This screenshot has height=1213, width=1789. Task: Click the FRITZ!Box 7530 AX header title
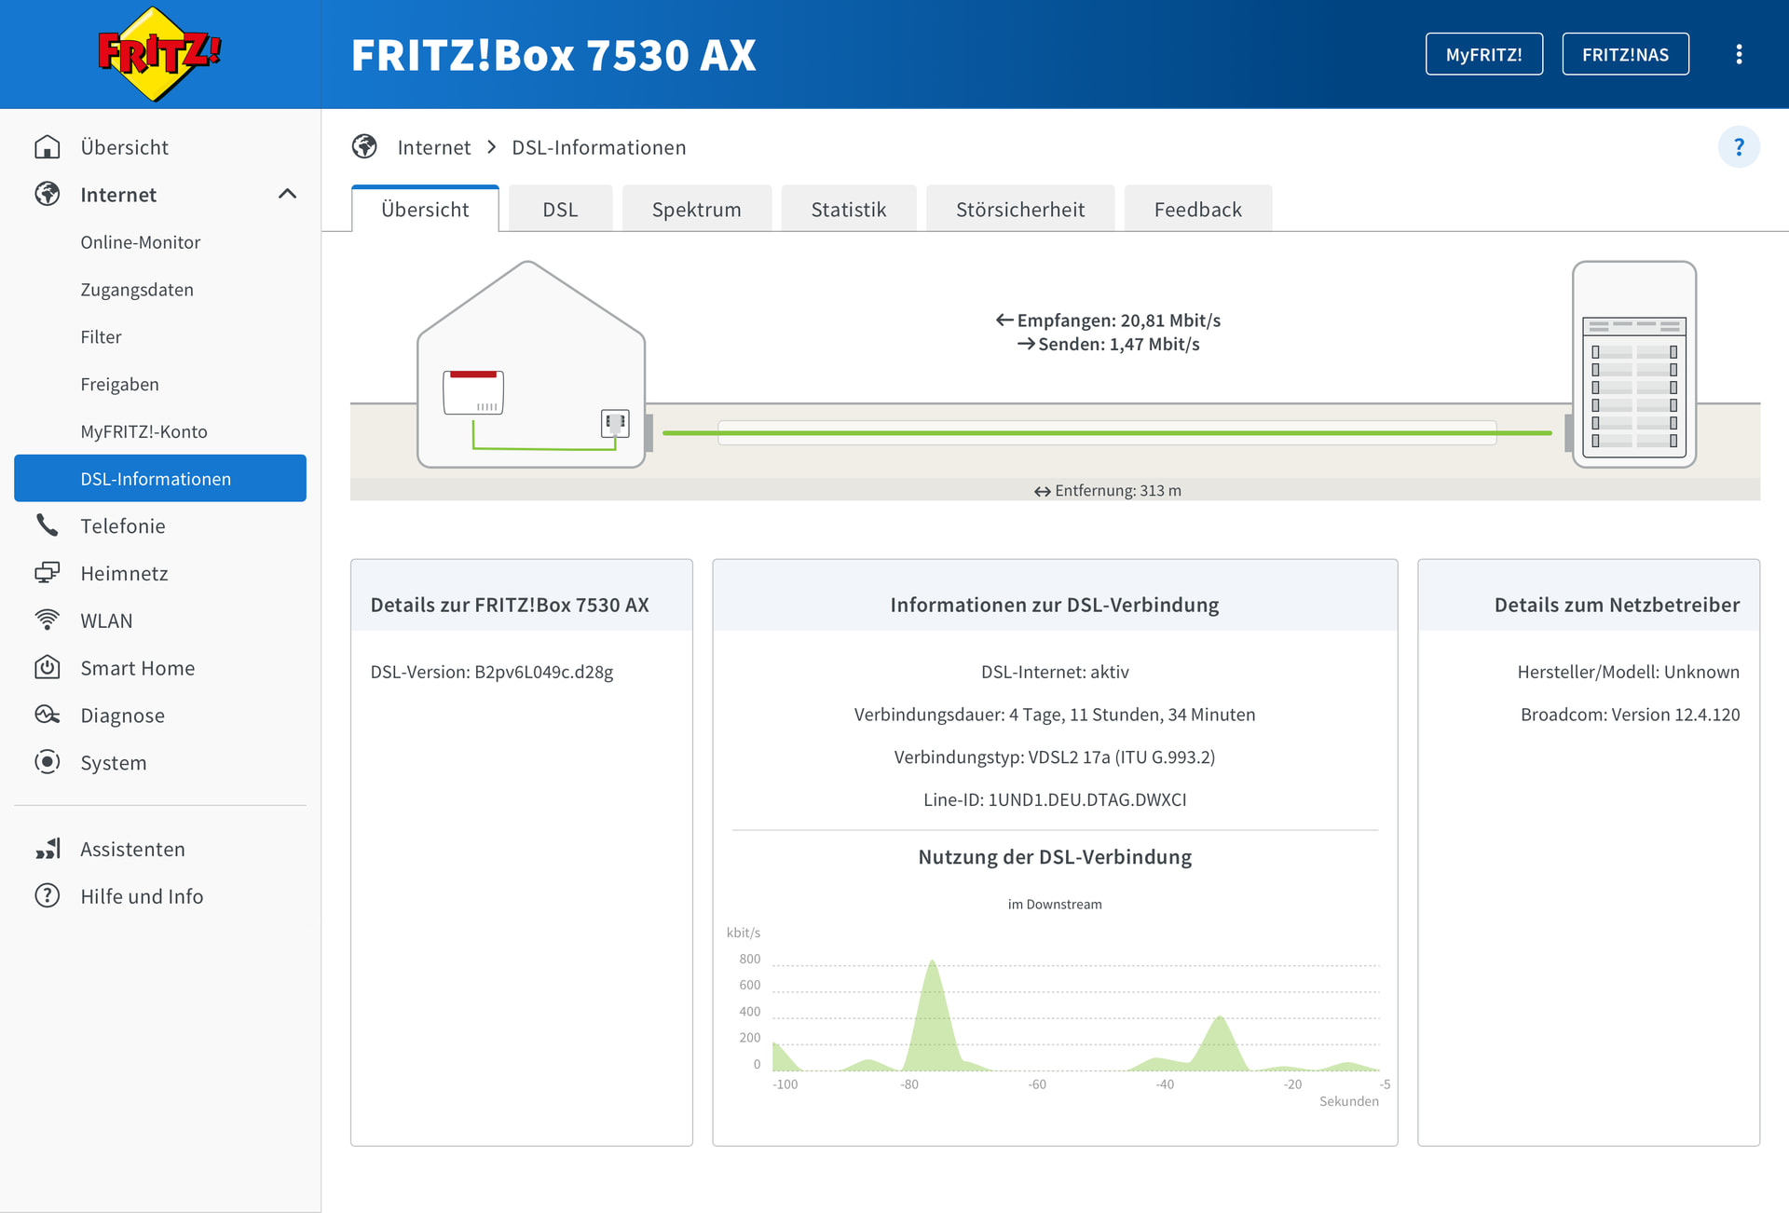tap(553, 55)
